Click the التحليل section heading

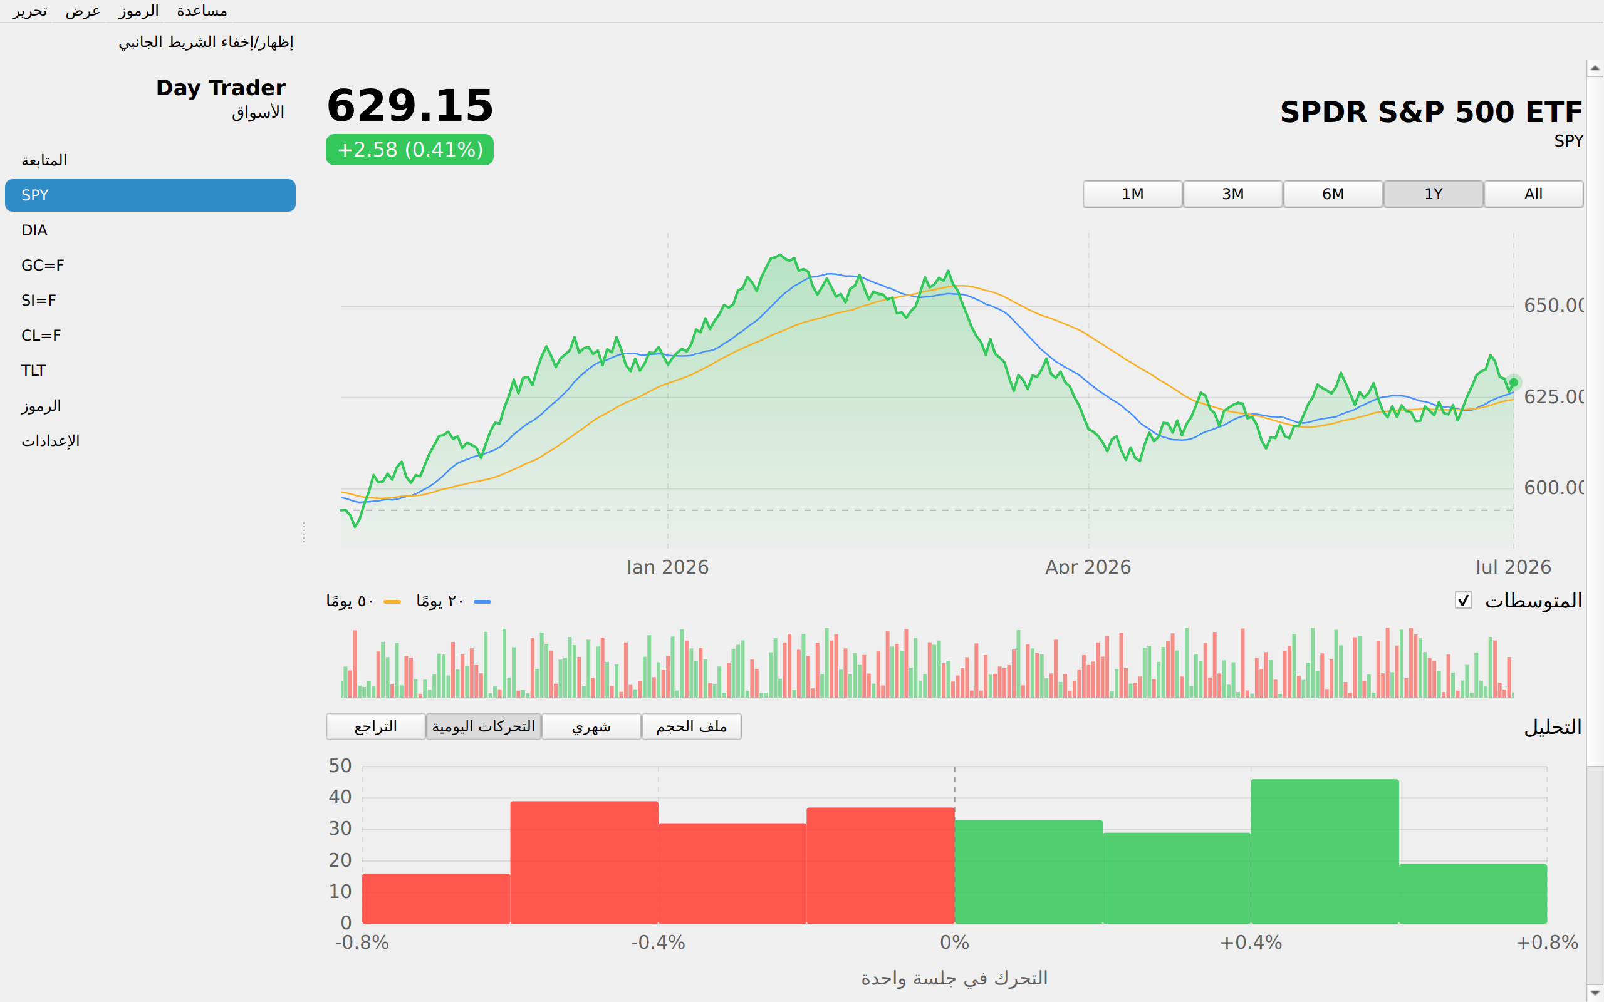(1553, 727)
